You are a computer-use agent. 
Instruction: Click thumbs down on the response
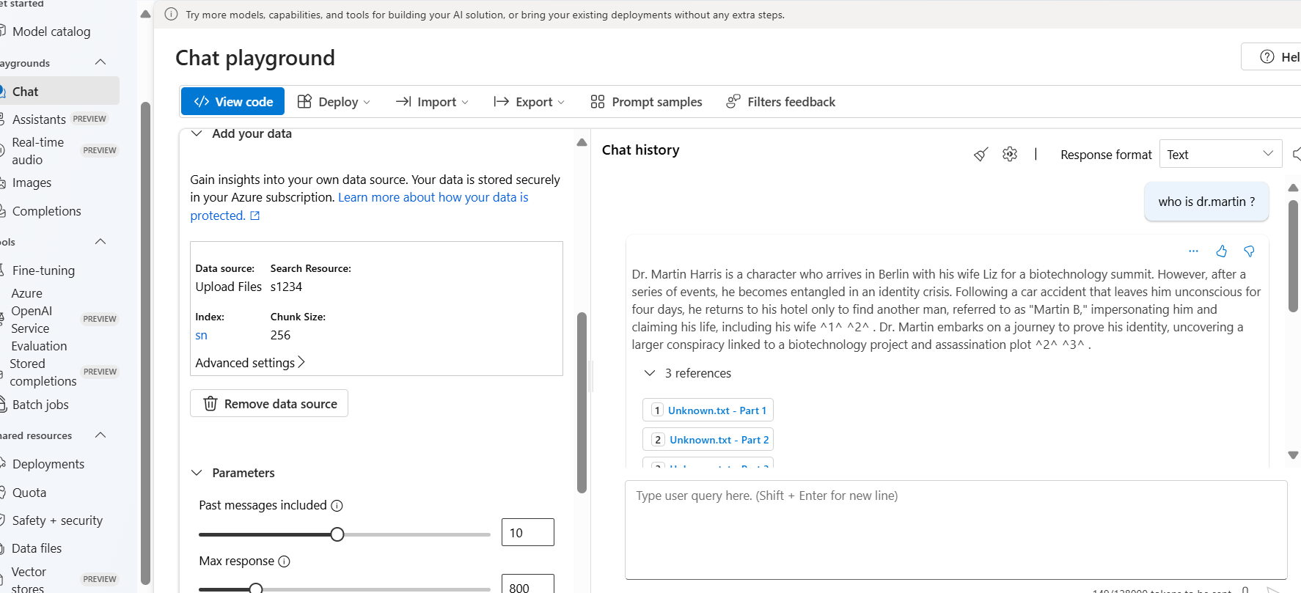tap(1249, 251)
